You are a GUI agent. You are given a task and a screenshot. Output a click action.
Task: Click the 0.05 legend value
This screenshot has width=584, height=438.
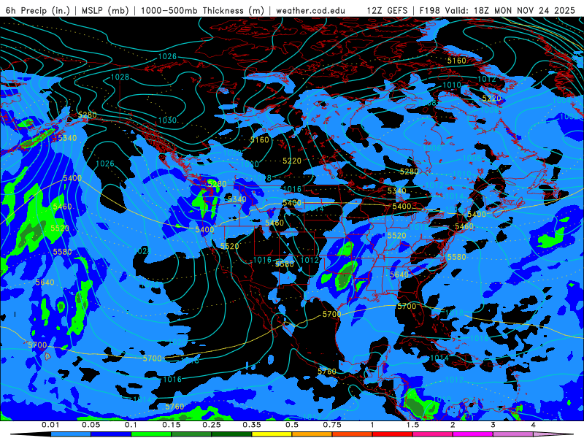click(x=91, y=425)
